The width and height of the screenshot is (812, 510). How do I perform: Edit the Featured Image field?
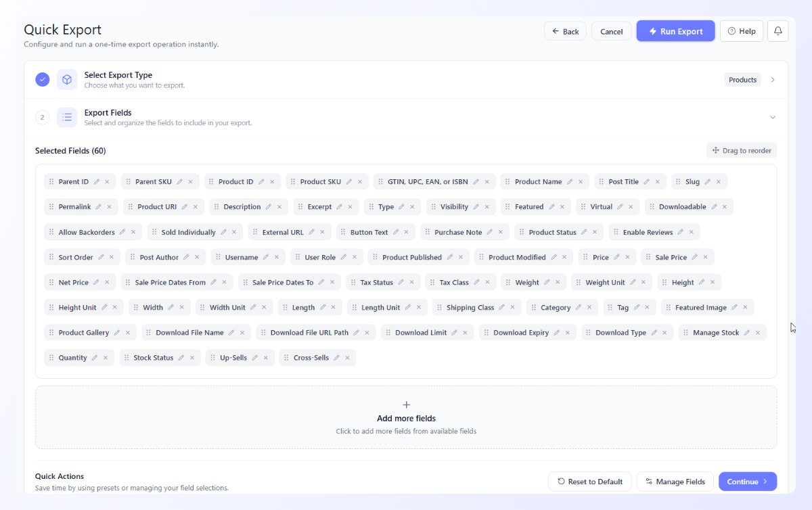tap(734, 307)
